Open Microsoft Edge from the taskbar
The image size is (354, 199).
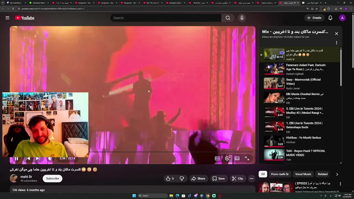click(177, 196)
